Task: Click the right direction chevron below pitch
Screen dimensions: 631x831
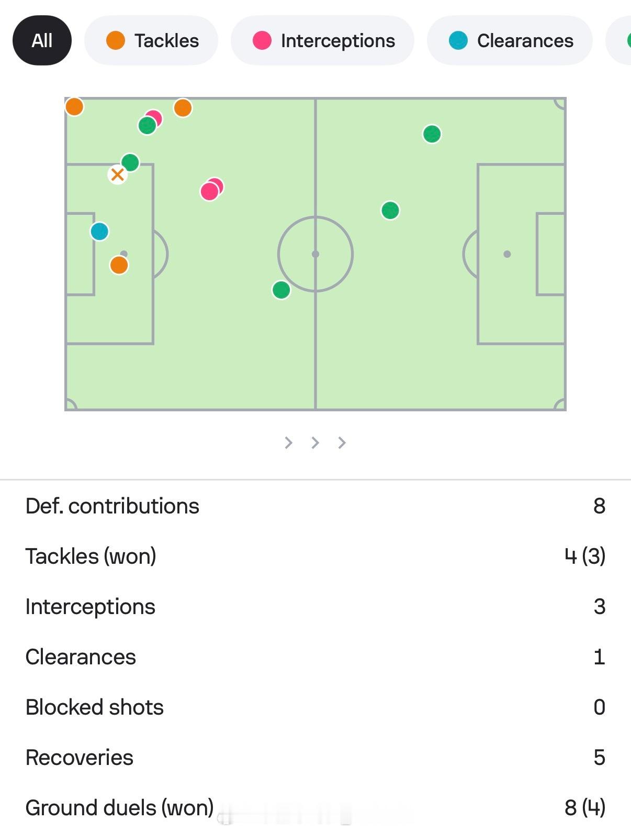Action: 342,443
